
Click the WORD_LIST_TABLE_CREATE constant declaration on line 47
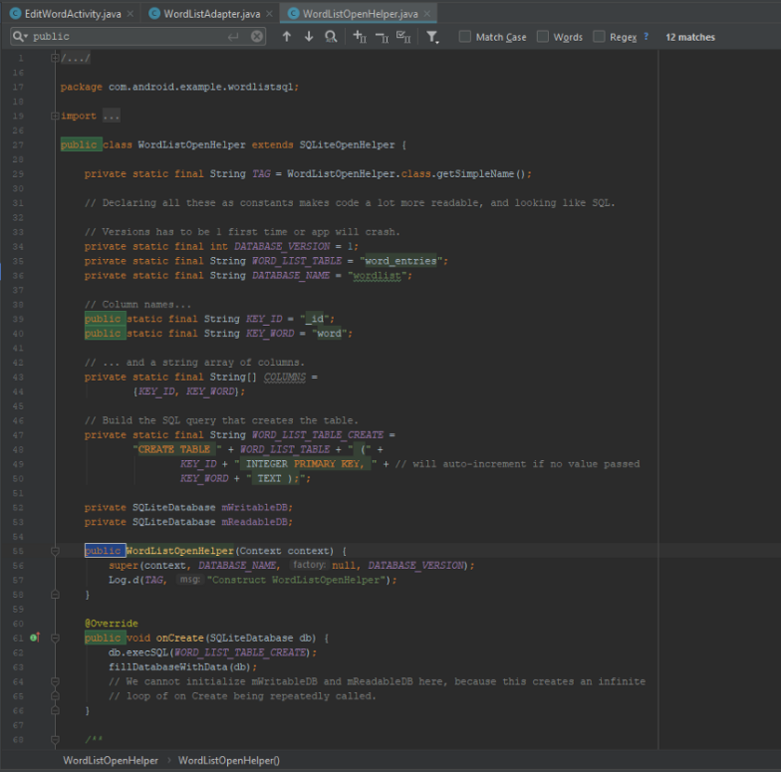[x=318, y=434]
